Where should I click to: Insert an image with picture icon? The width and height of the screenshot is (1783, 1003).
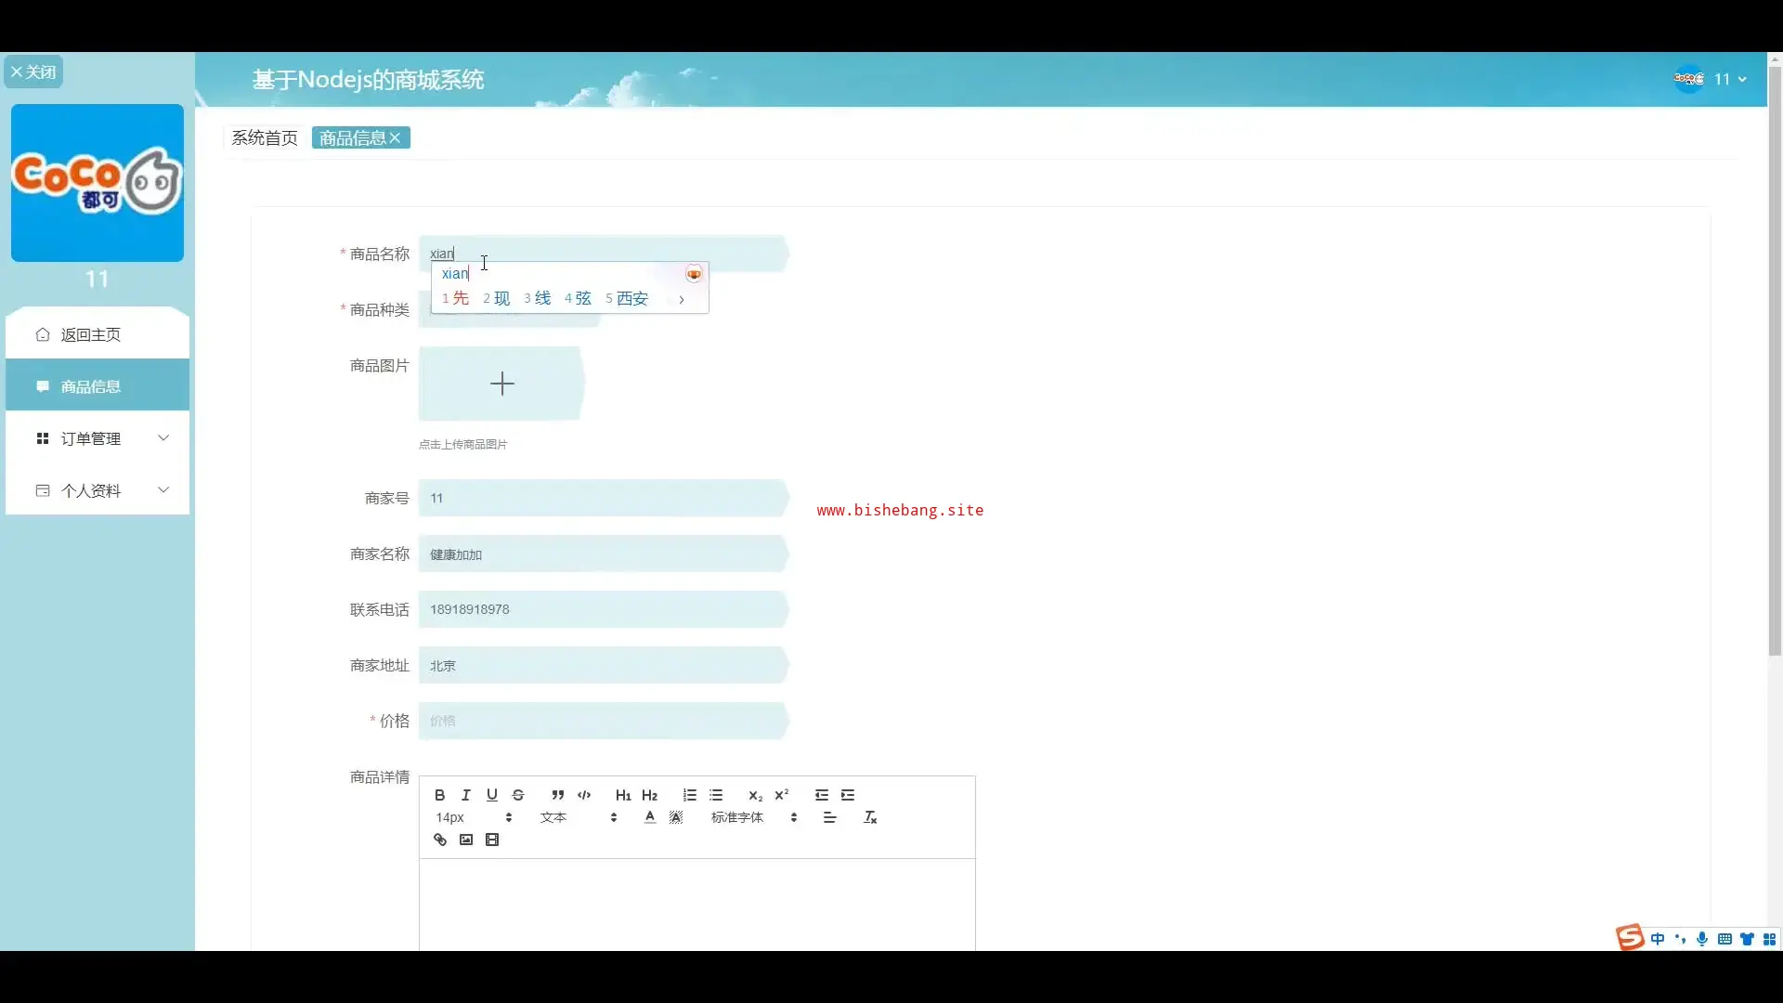pyautogui.click(x=466, y=840)
